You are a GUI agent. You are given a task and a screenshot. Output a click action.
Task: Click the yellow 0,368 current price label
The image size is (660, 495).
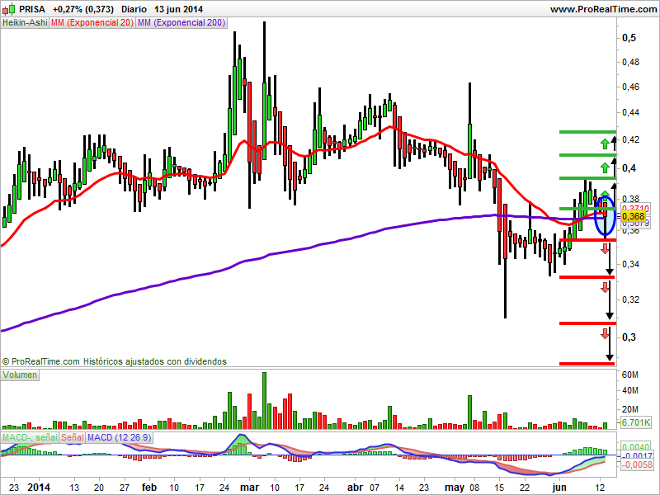pyautogui.click(x=633, y=216)
